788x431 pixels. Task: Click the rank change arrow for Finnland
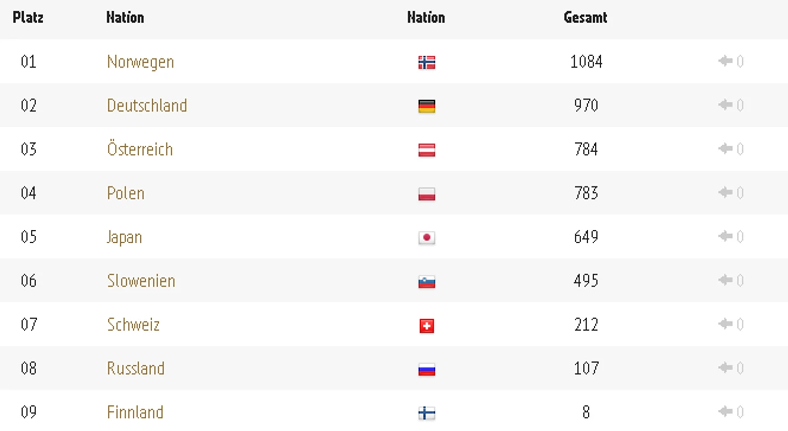tap(725, 412)
